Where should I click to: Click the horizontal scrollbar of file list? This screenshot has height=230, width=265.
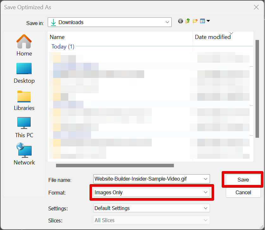pyautogui.click(x=115, y=165)
